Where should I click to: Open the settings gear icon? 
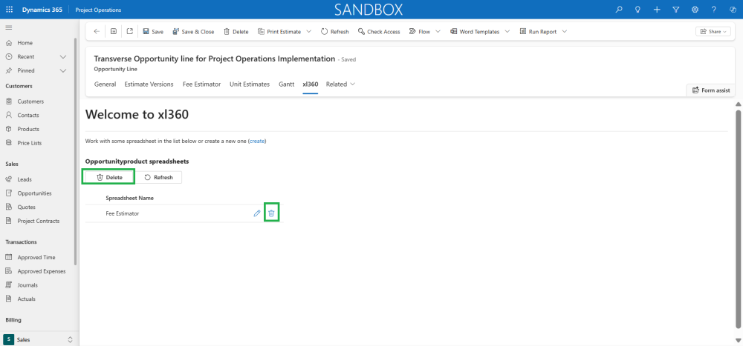point(695,10)
